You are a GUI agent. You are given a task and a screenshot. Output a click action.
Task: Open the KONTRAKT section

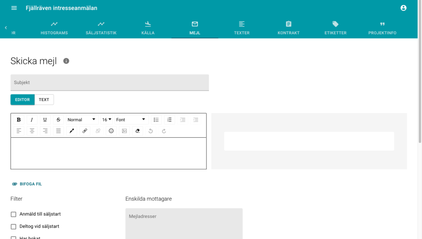point(288,28)
